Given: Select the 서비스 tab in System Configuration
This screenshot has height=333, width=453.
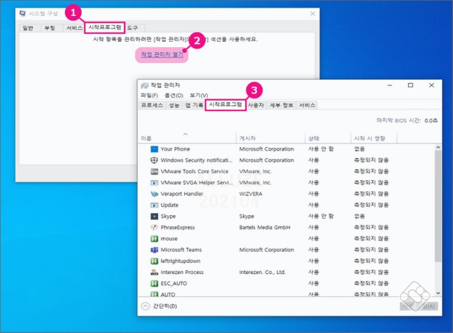Looking at the screenshot, I should (74, 28).
